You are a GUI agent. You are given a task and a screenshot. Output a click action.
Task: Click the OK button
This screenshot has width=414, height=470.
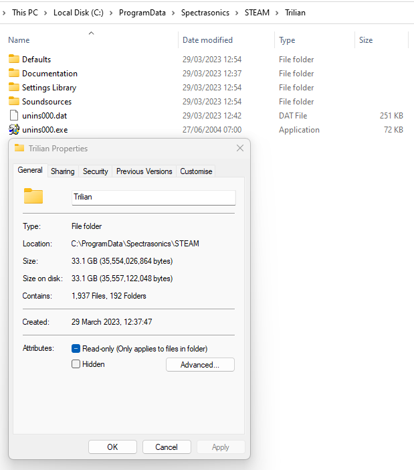(112, 447)
